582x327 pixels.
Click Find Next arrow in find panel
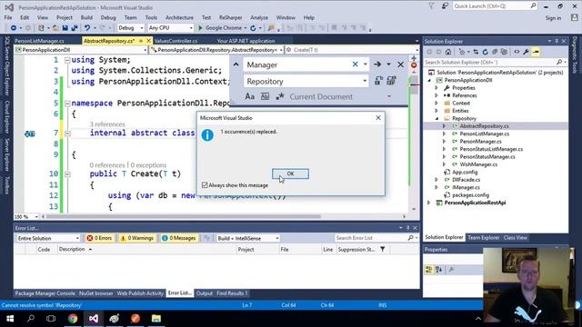pyautogui.click(x=377, y=64)
